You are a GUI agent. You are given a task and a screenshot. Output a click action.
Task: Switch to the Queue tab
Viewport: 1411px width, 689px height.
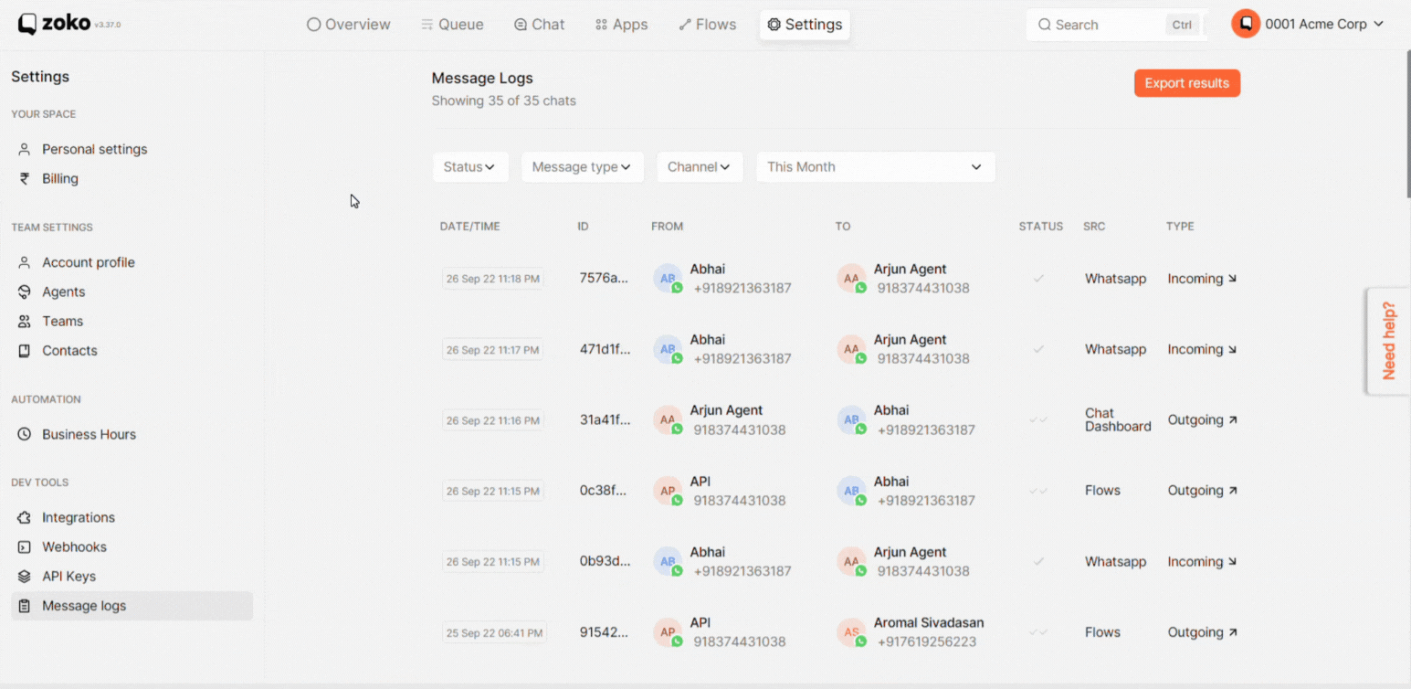coord(452,25)
